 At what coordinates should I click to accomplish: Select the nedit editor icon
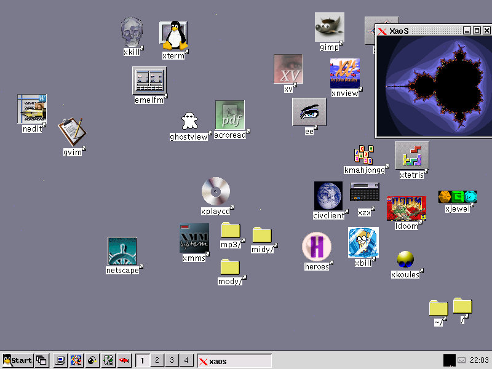(x=32, y=109)
